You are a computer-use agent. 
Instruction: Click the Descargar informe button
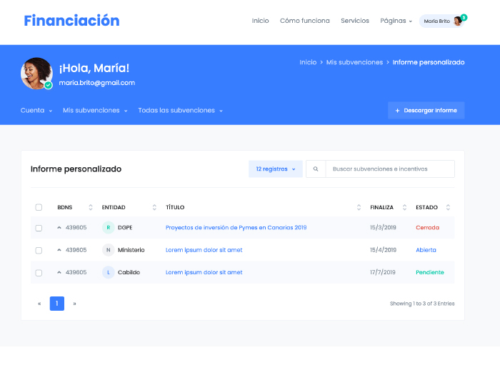pos(426,111)
